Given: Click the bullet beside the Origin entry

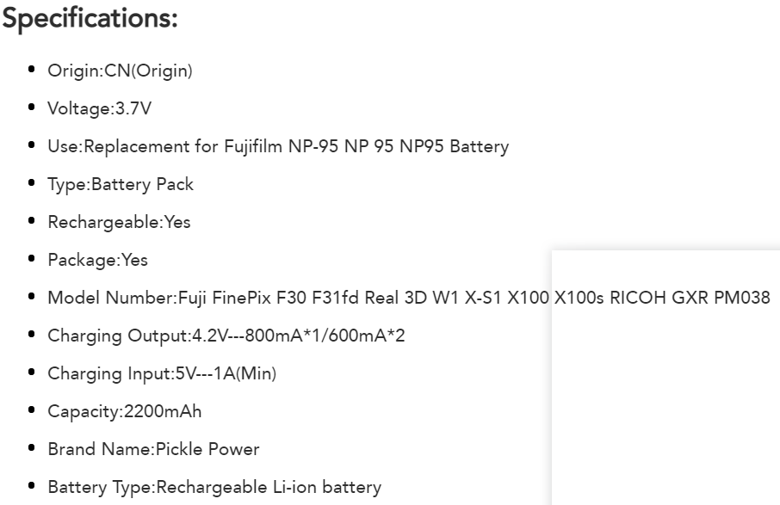Looking at the screenshot, I should tap(31, 69).
